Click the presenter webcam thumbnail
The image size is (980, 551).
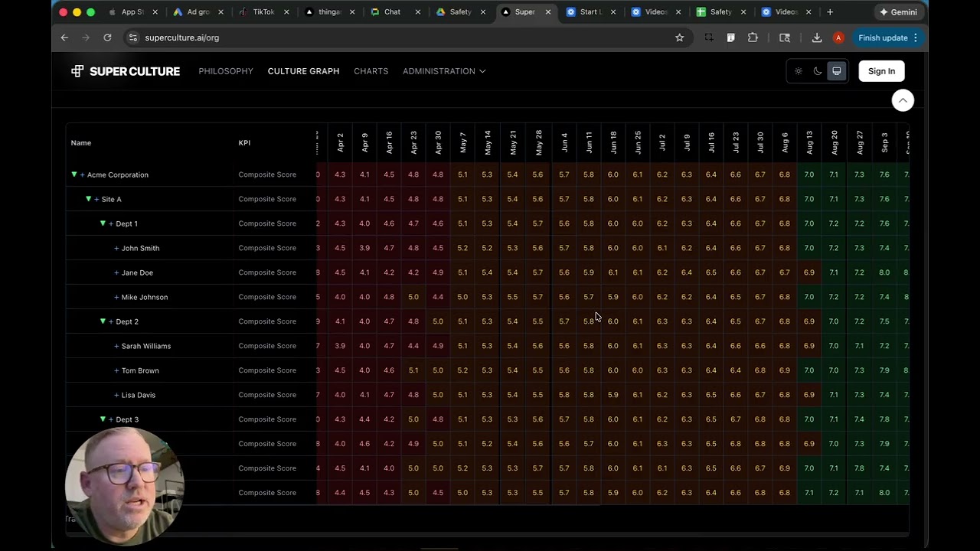[x=125, y=486]
